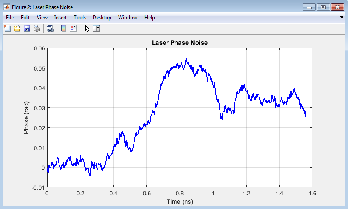The width and height of the screenshot is (348, 209).
Task: Enable the Edit Plot arrow tool
Action: [87, 29]
